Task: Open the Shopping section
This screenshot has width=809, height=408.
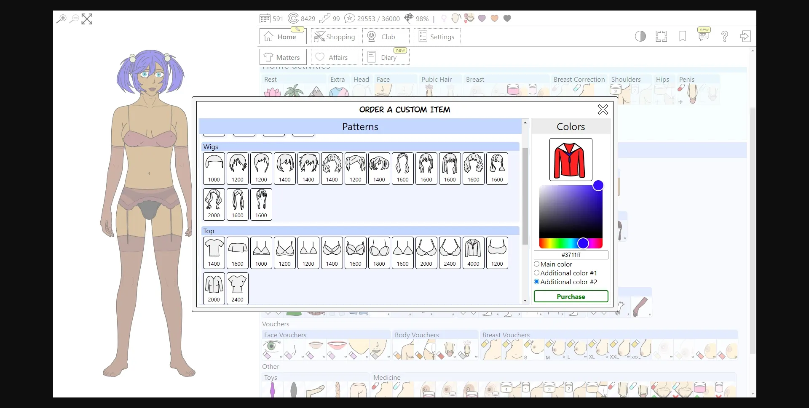Action: click(334, 36)
